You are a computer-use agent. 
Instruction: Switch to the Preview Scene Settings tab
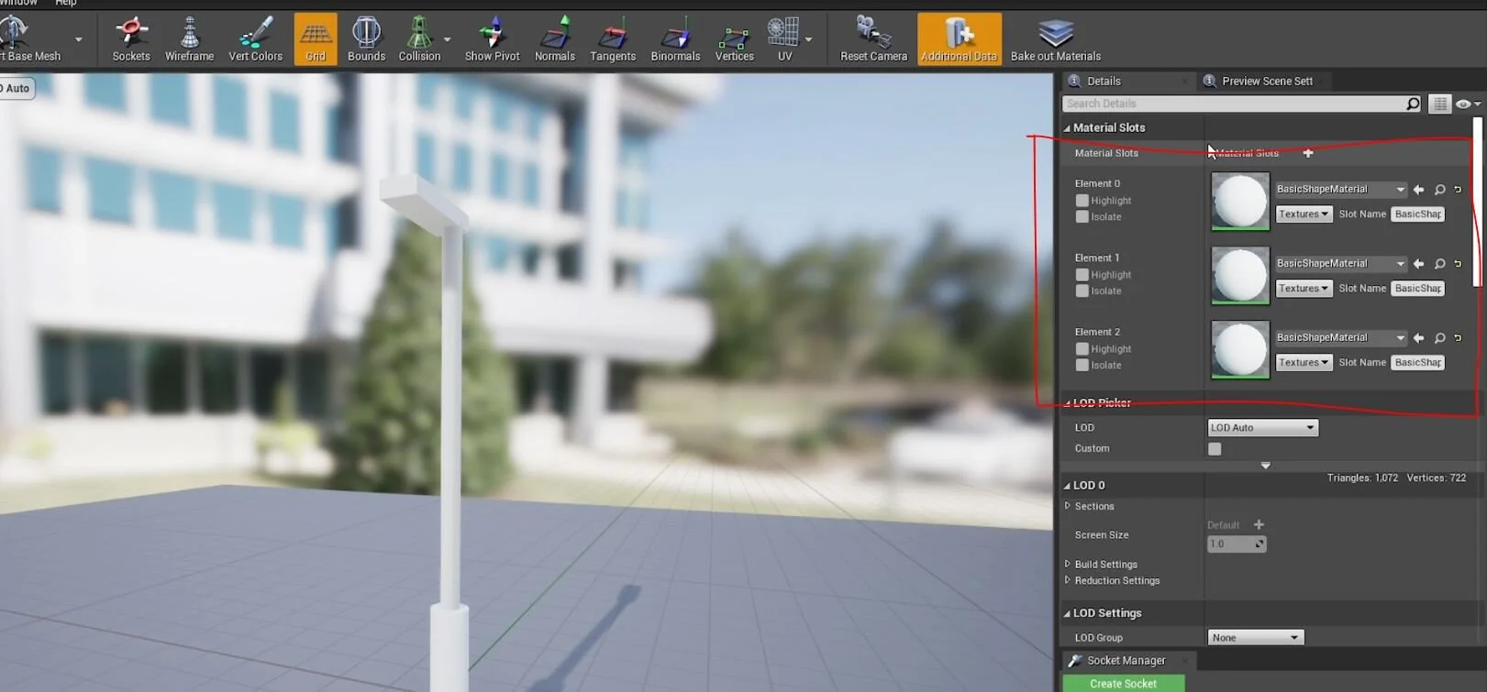tap(1267, 81)
